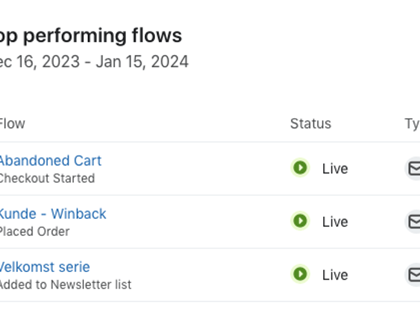Click the Kunde - Winback live status icon
The width and height of the screenshot is (420, 323).
click(x=300, y=222)
